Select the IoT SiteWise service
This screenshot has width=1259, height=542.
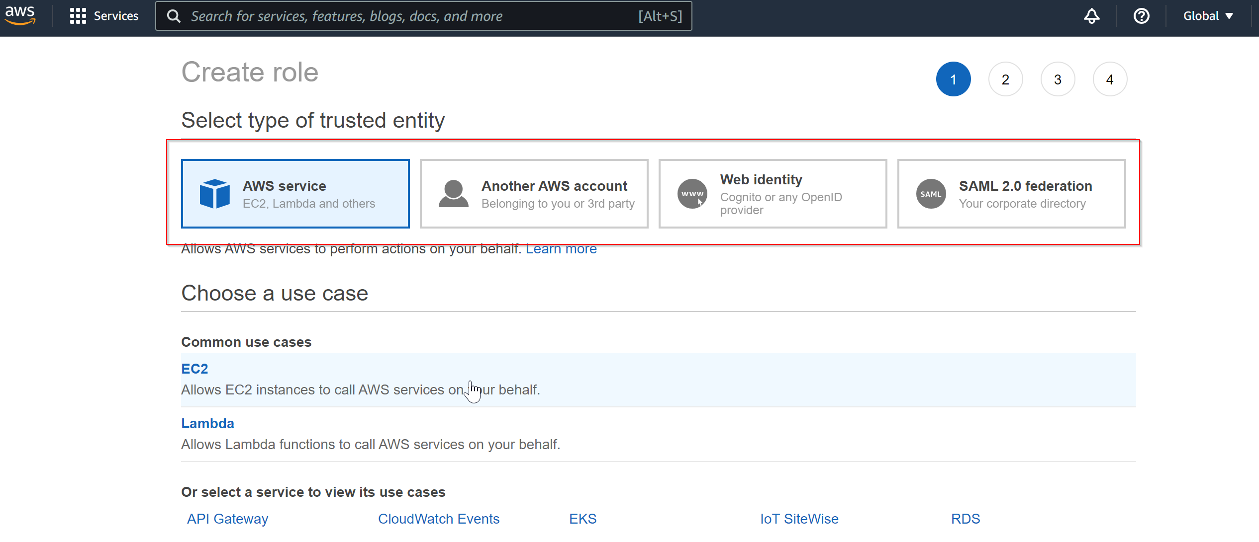point(799,519)
